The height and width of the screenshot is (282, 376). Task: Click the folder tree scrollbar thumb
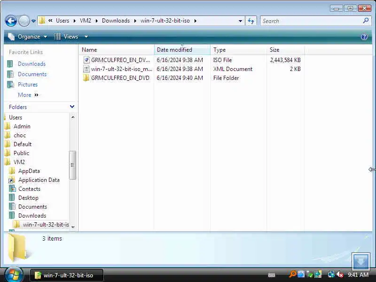point(72,165)
